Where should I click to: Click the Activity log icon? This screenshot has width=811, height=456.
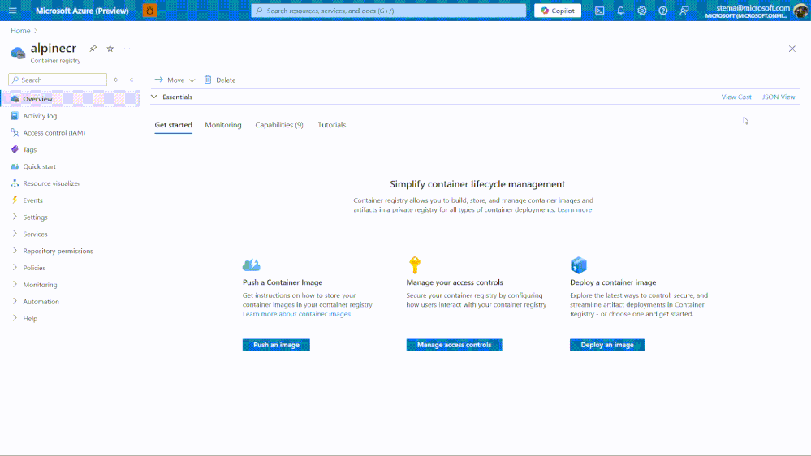(15, 116)
